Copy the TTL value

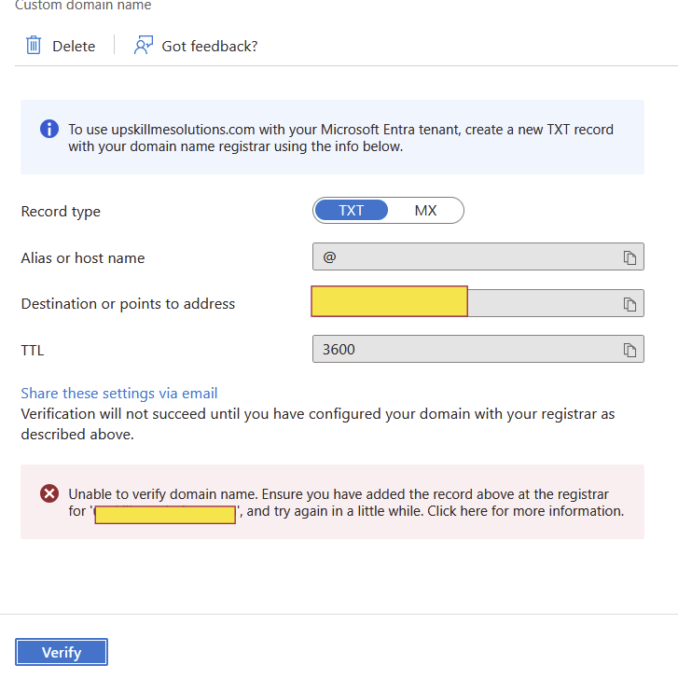point(630,350)
